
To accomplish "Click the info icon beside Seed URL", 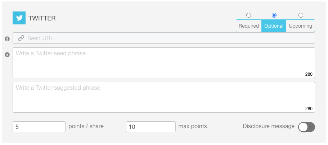I will click(7, 39).
